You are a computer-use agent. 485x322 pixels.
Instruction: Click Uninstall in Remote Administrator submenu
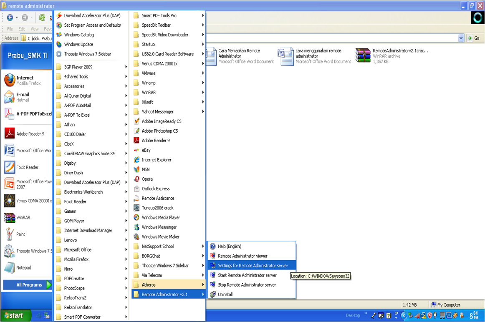[x=252, y=294]
